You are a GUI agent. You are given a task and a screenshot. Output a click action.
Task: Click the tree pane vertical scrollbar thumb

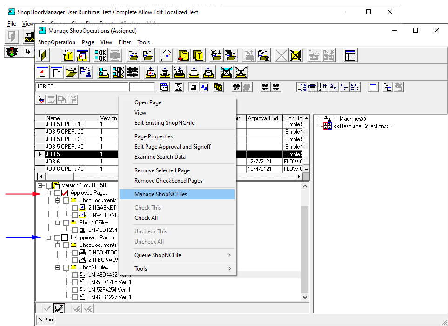(305, 249)
